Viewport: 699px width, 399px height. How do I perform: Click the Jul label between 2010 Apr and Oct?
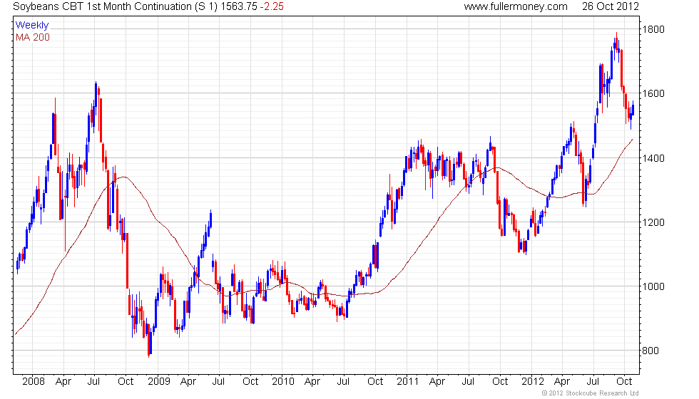343,381
